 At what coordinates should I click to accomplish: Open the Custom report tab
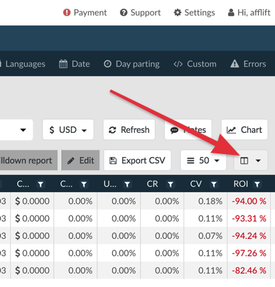click(195, 64)
